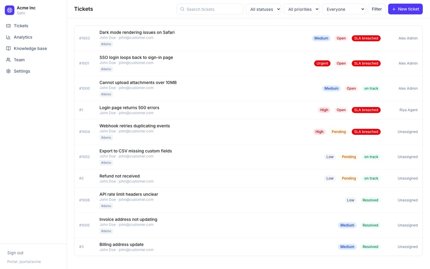Click Riya Agent assignee name
The image size is (430, 269).
408,110
